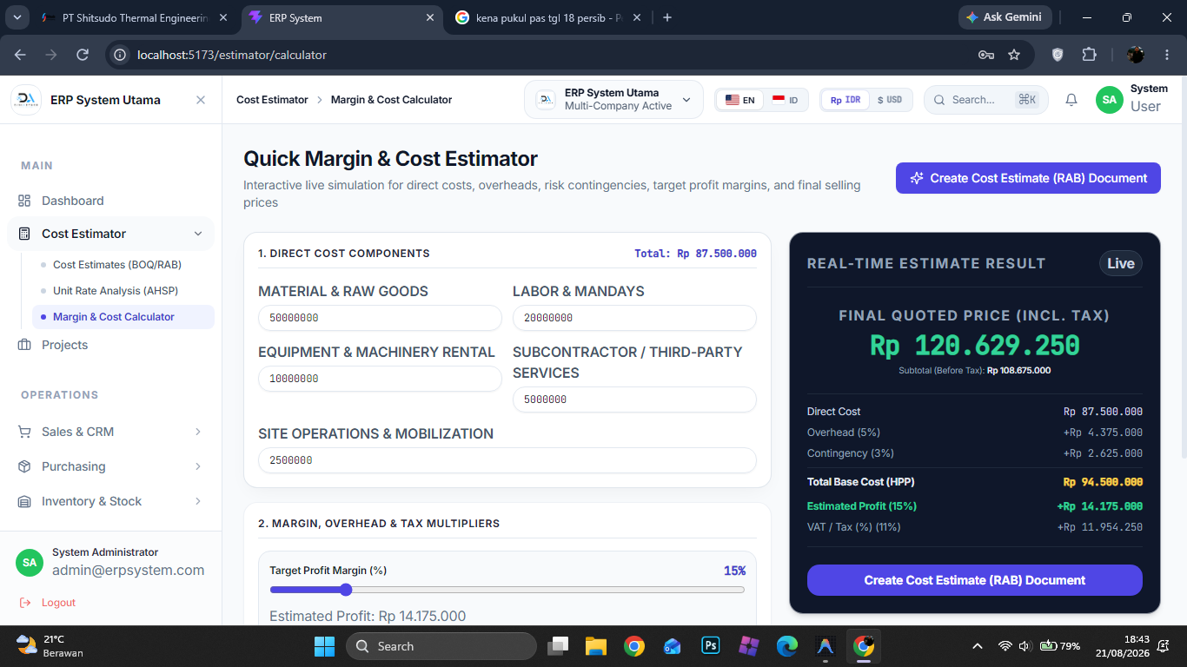Click the Projects briefcase icon

24,345
